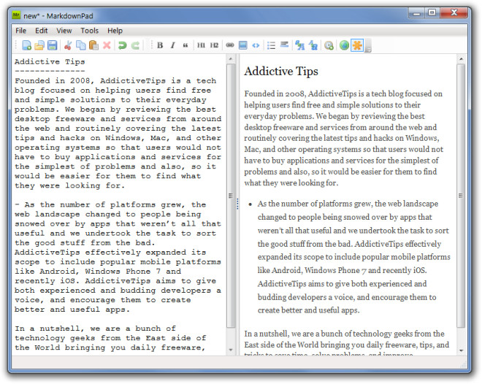Insert code with the angle brackets icon
The image size is (482, 384).
click(x=256, y=45)
